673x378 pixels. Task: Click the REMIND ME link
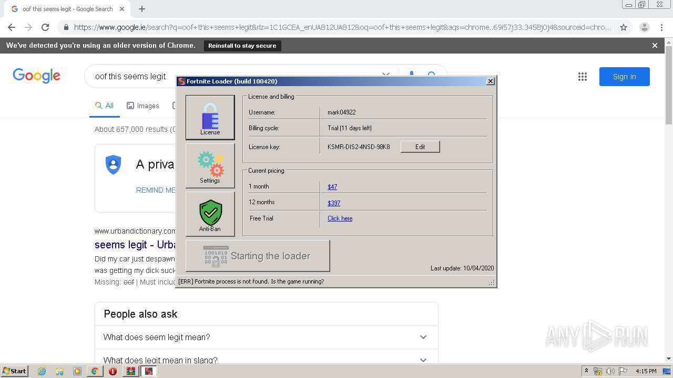click(x=156, y=190)
